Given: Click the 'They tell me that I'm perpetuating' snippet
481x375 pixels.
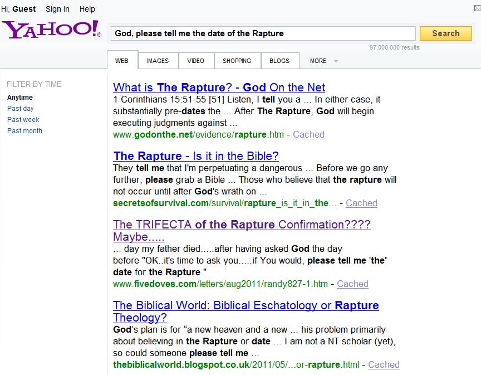Looking at the screenshot, I should coord(254,179).
